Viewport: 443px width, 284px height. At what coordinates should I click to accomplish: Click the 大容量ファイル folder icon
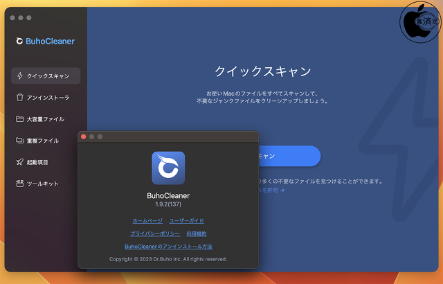click(20, 119)
